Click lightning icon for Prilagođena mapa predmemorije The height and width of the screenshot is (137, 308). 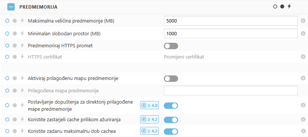click(x=22, y=90)
